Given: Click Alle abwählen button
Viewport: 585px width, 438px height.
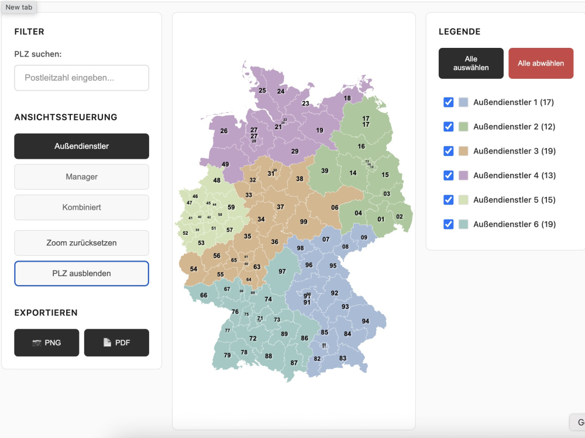Looking at the screenshot, I should 541,63.
